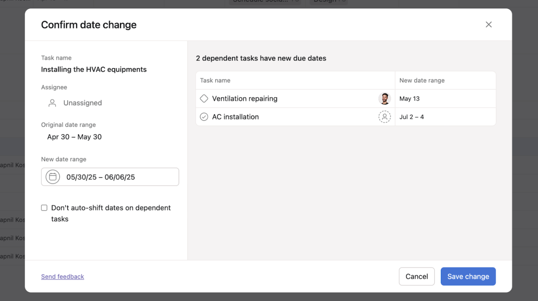Select the Ventilation repairing task name
The width and height of the screenshot is (538, 301).
pyautogui.click(x=245, y=98)
